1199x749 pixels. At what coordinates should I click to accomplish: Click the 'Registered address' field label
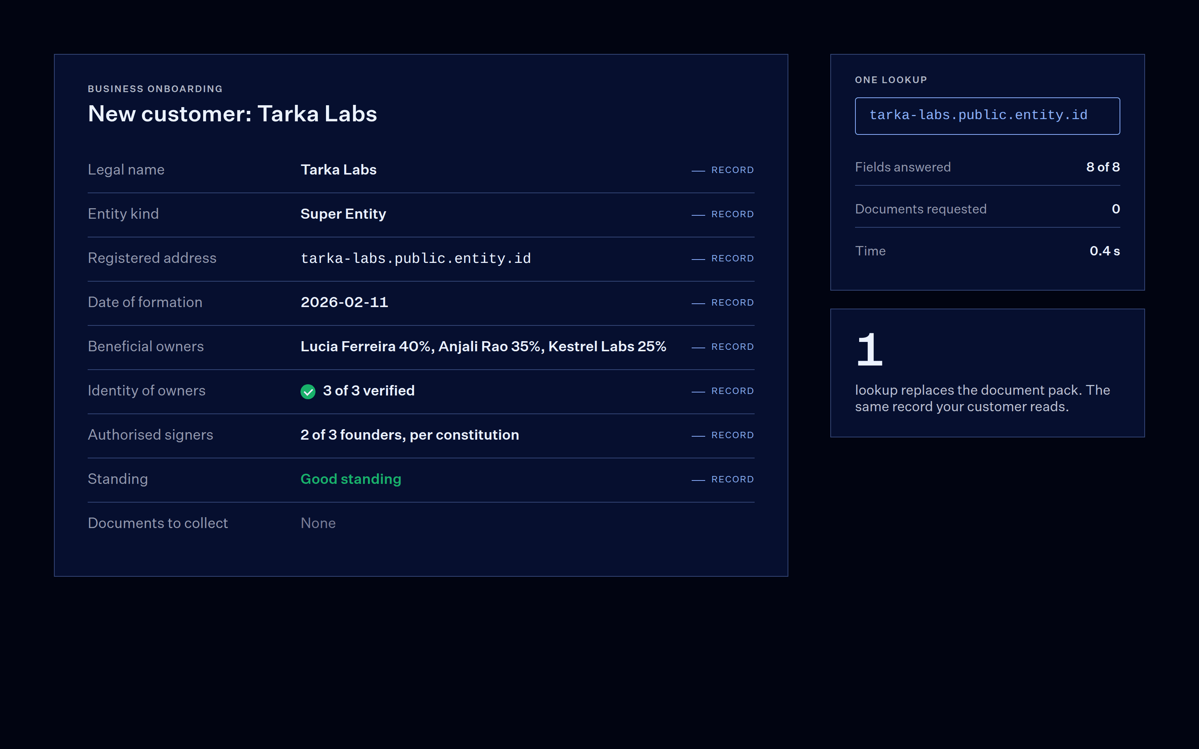[152, 258]
